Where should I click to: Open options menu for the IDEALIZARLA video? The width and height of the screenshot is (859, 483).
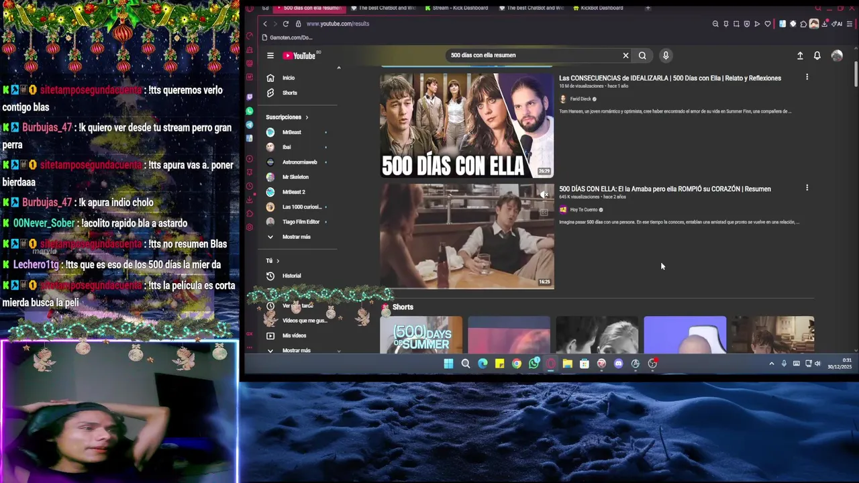(807, 77)
